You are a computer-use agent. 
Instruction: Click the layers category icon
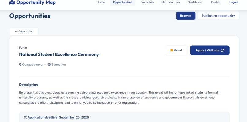(x=49, y=65)
